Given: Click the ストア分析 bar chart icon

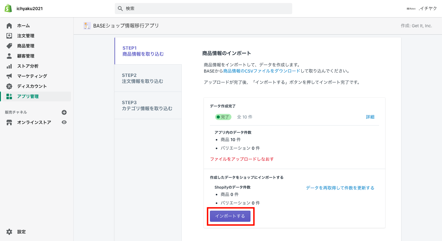Looking at the screenshot, I should pos(9,66).
